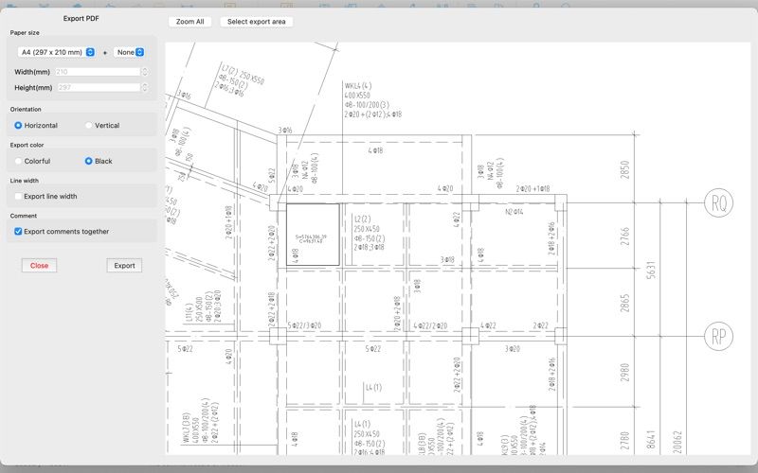Click the 2865 dimension text
The width and height of the screenshot is (758, 473).
624,303
